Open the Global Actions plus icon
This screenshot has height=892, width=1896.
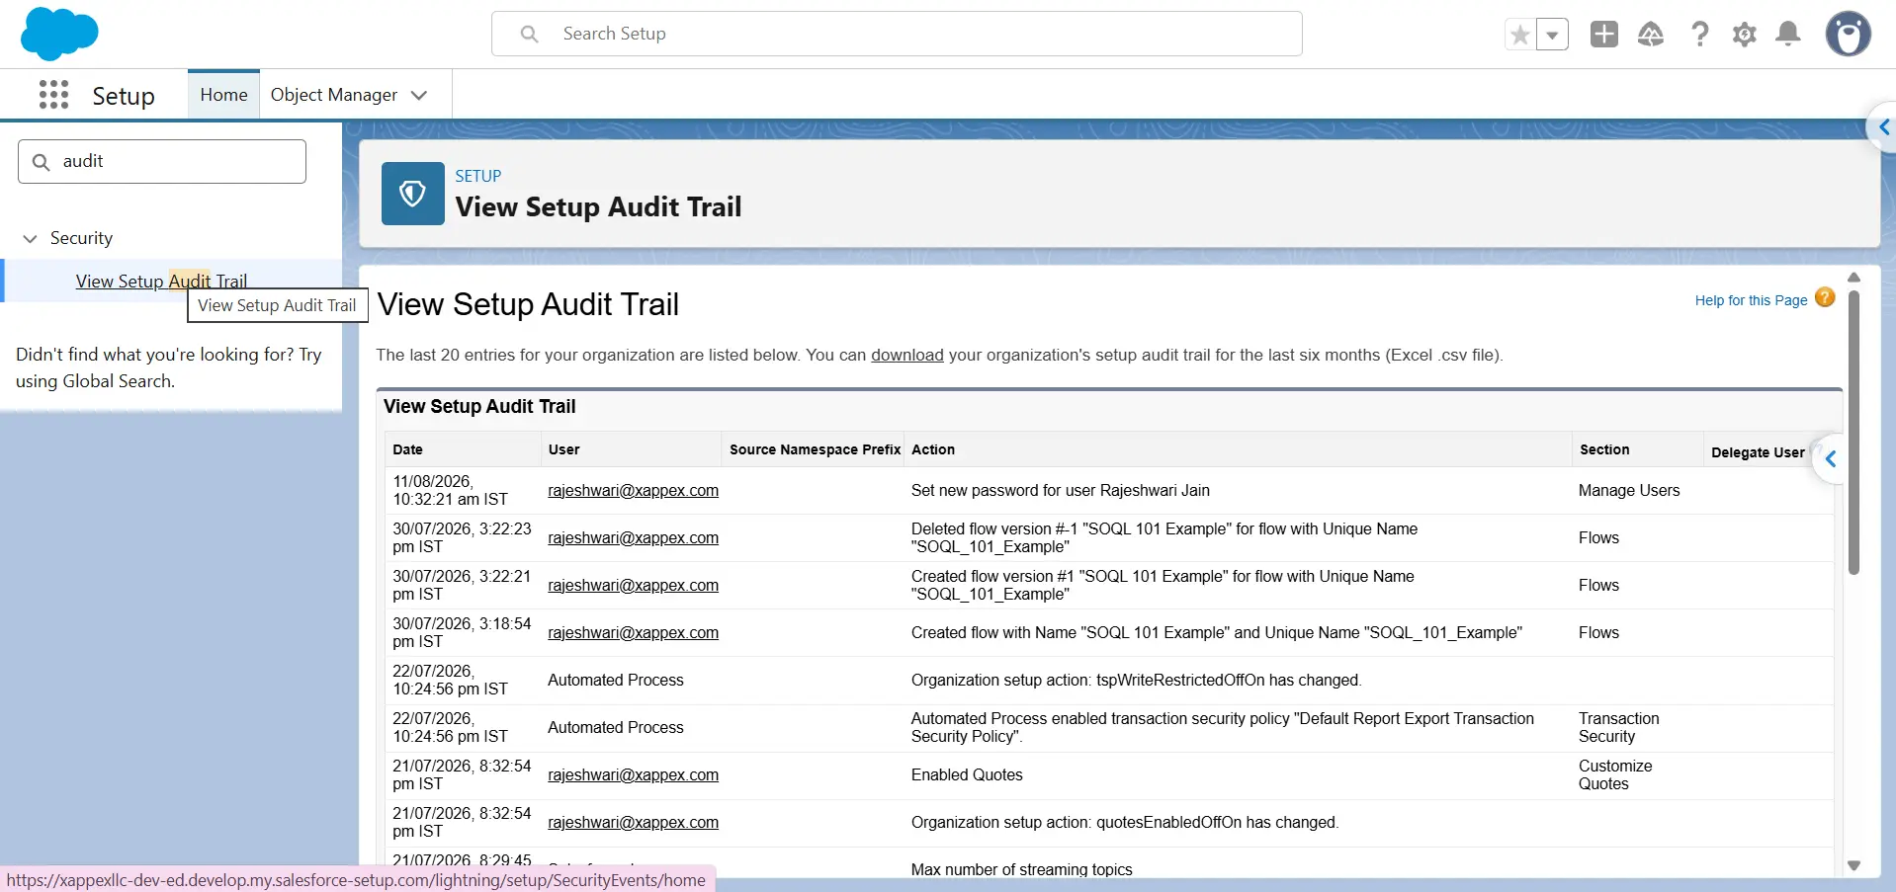1604,34
